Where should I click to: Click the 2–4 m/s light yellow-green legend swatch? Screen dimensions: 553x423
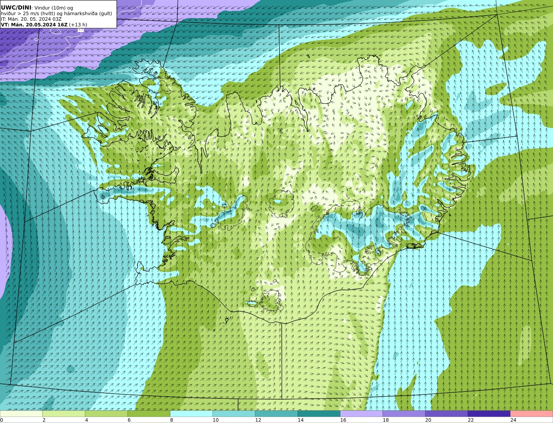click(x=64, y=414)
